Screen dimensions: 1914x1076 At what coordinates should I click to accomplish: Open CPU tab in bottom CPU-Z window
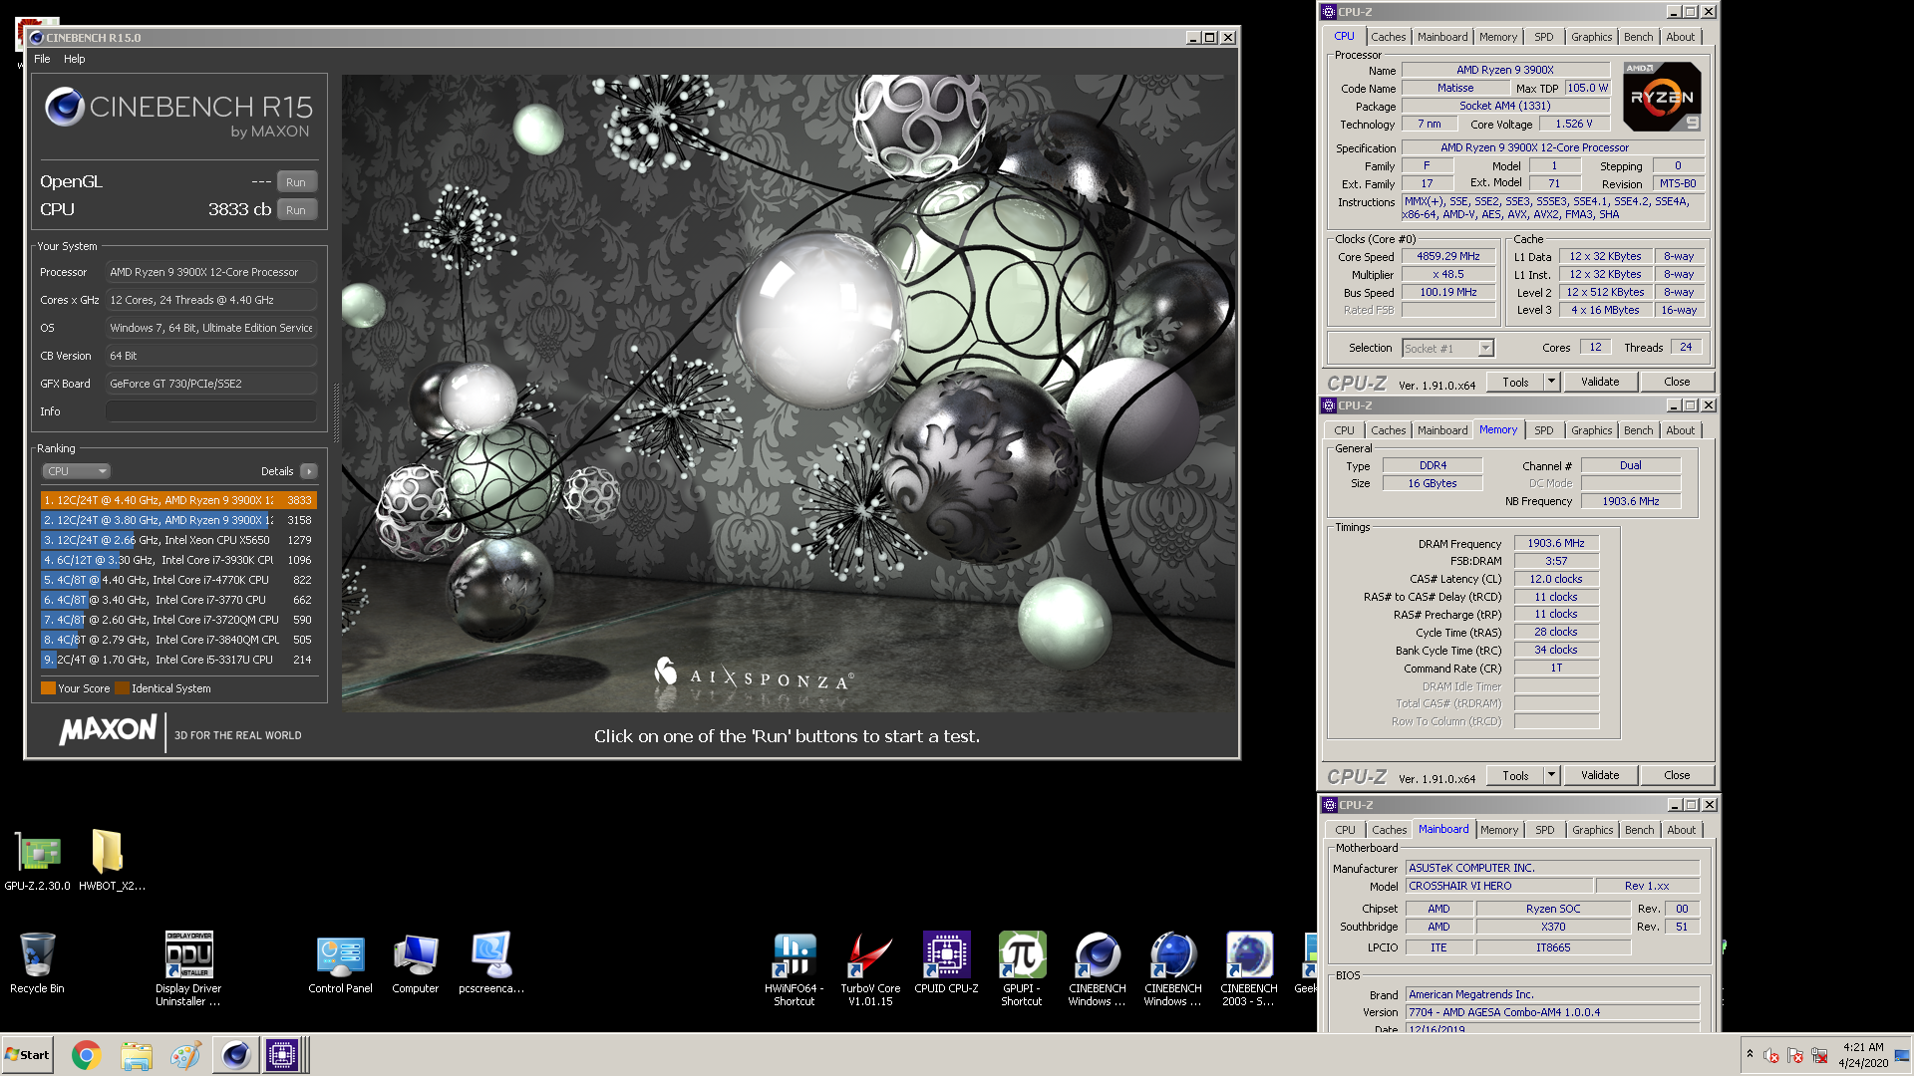click(1346, 830)
